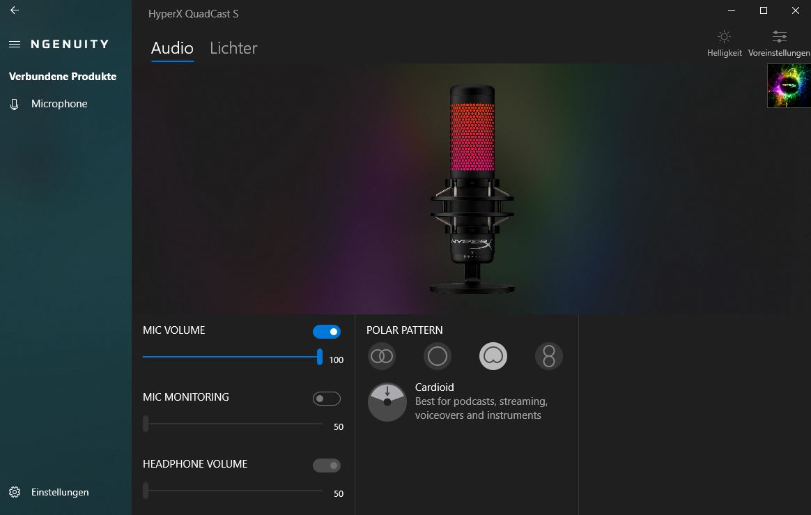The image size is (811, 515).
Task: Click the hamburger menu icon
Action: coord(15,44)
